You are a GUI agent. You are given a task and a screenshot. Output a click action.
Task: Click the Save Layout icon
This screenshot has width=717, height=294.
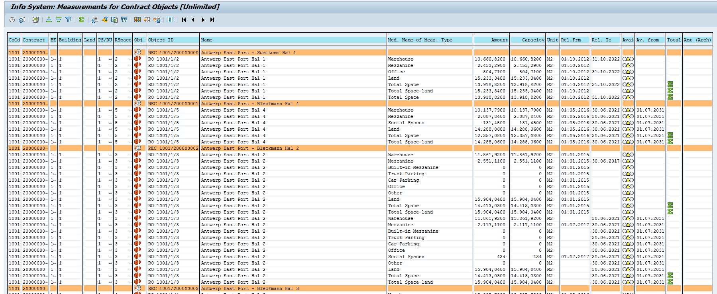(157, 20)
